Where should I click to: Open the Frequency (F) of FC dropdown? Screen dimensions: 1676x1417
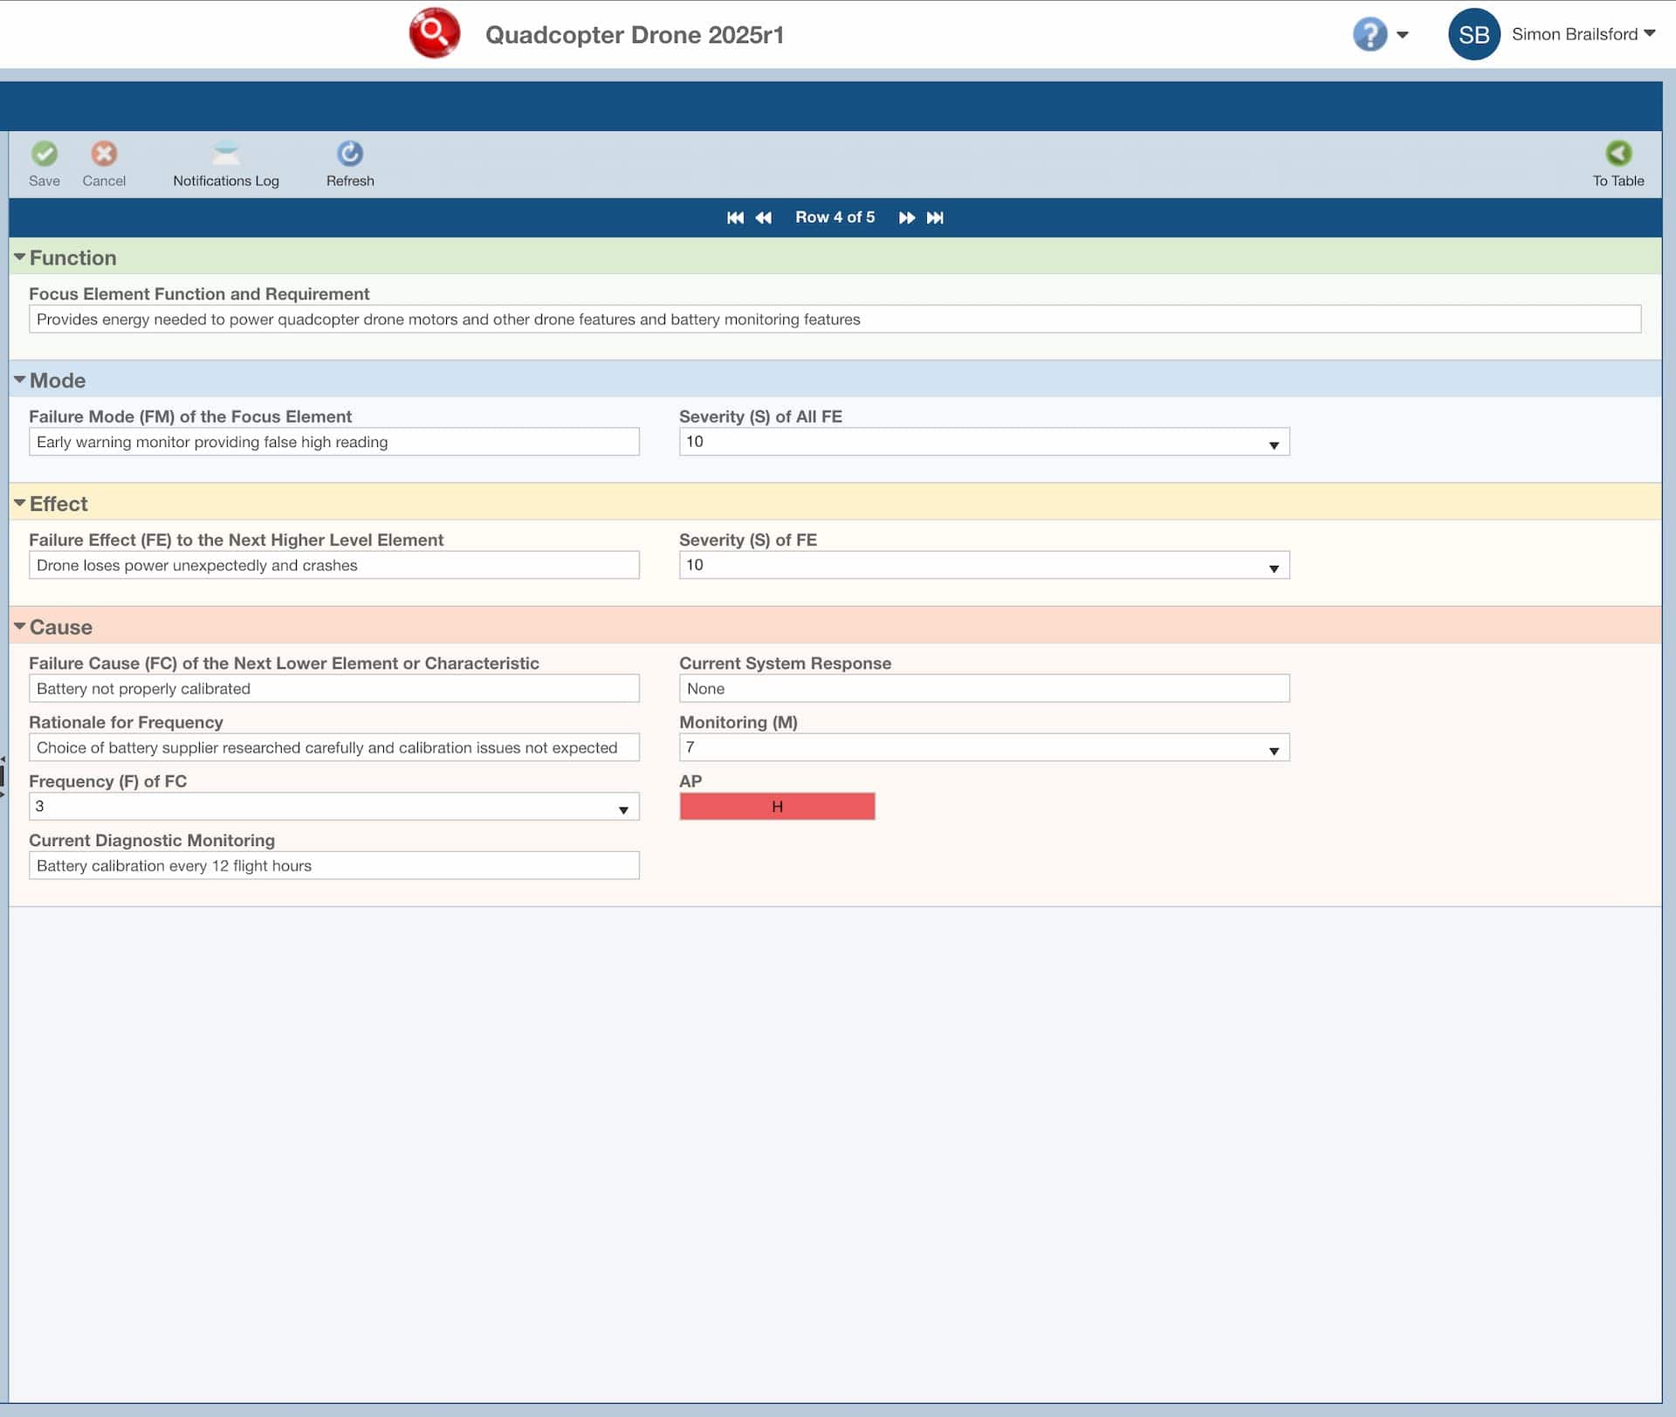tap(623, 807)
